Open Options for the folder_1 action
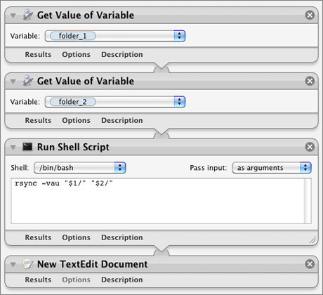 pos(76,55)
